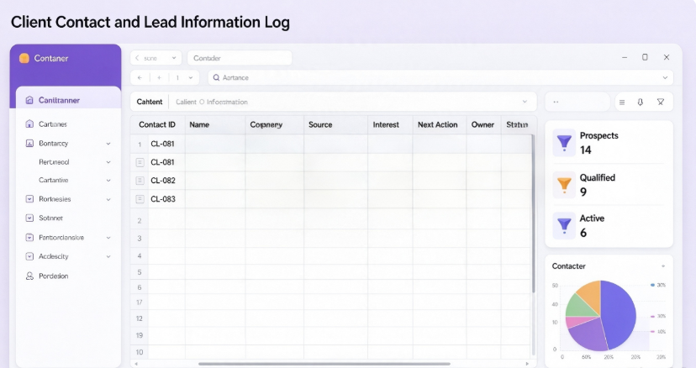696x368 pixels.
Task: Click the Qualified count 9
Action: (583, 192)
